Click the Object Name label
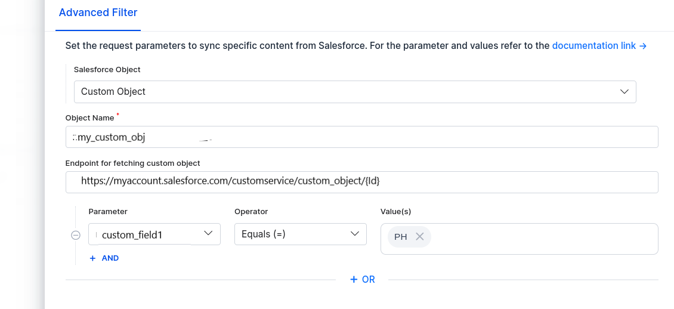Image resolution: width=674 pixels, height=309 pixels. click(x=89, y=118)
